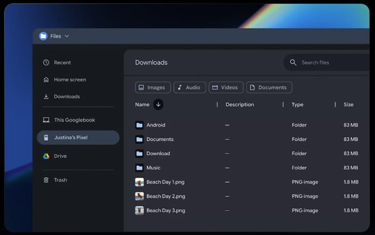Click the laptop icon for This Googlebook
This screenshot has width=375, height=235.
tap(46, 120)
